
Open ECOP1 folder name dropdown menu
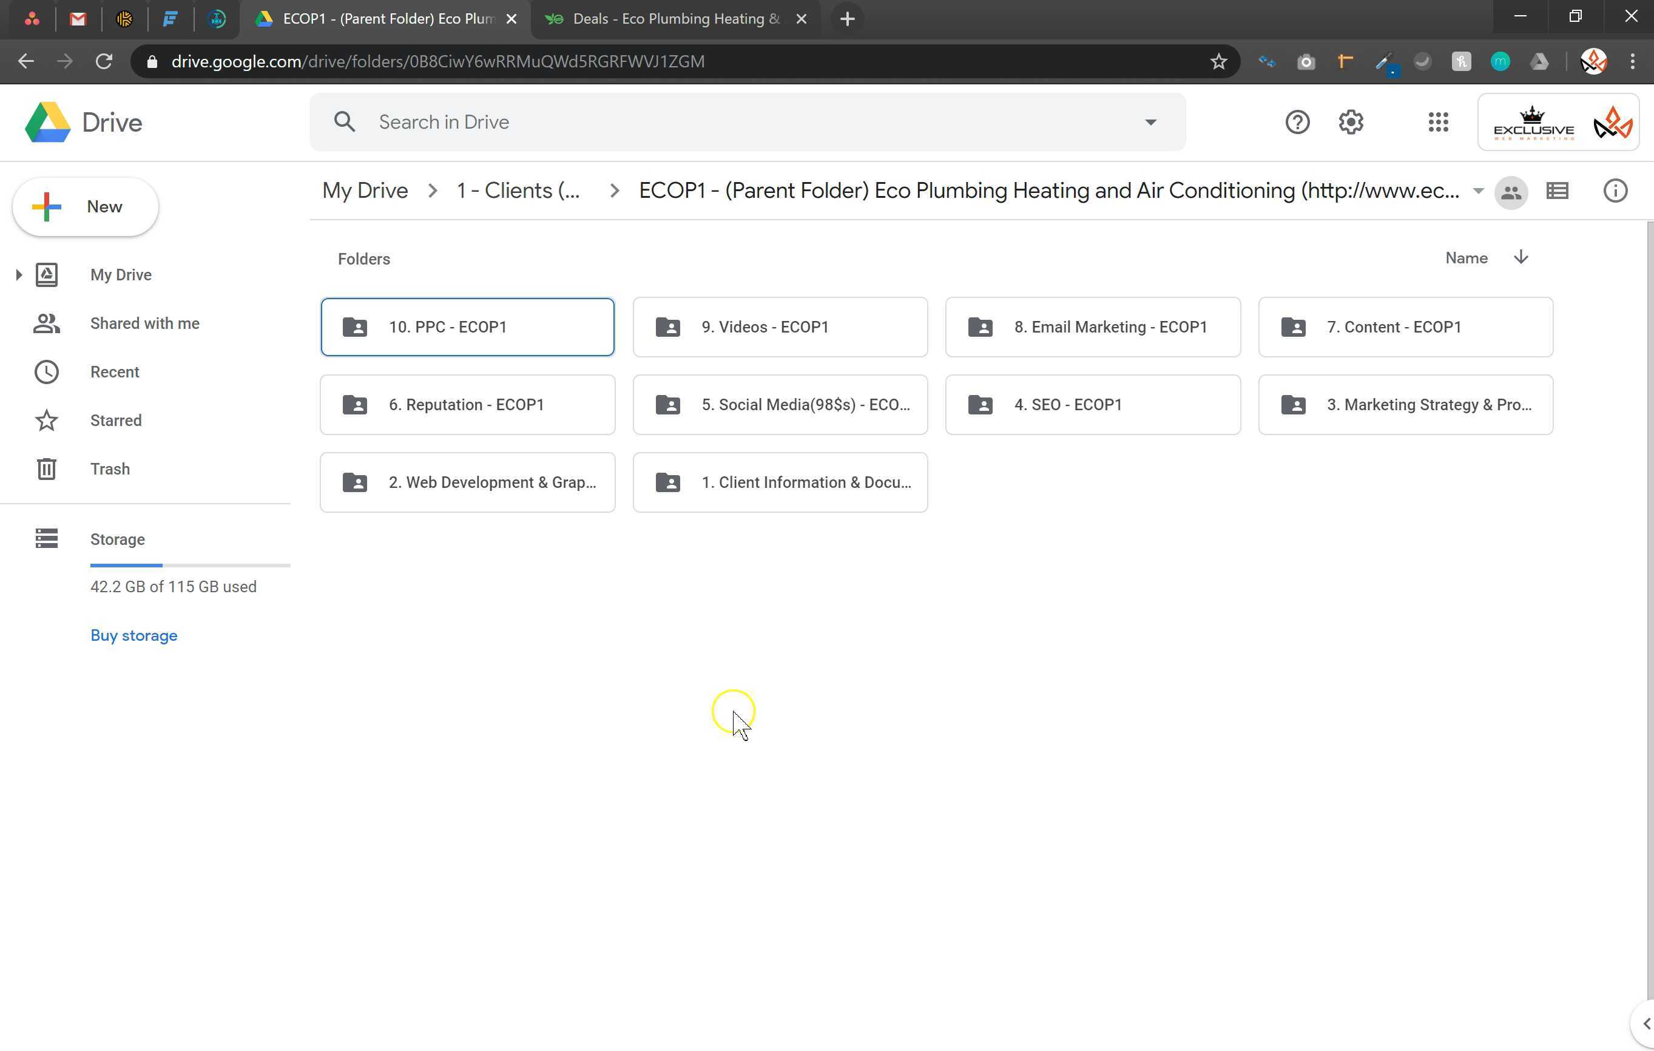(1478, 191)
